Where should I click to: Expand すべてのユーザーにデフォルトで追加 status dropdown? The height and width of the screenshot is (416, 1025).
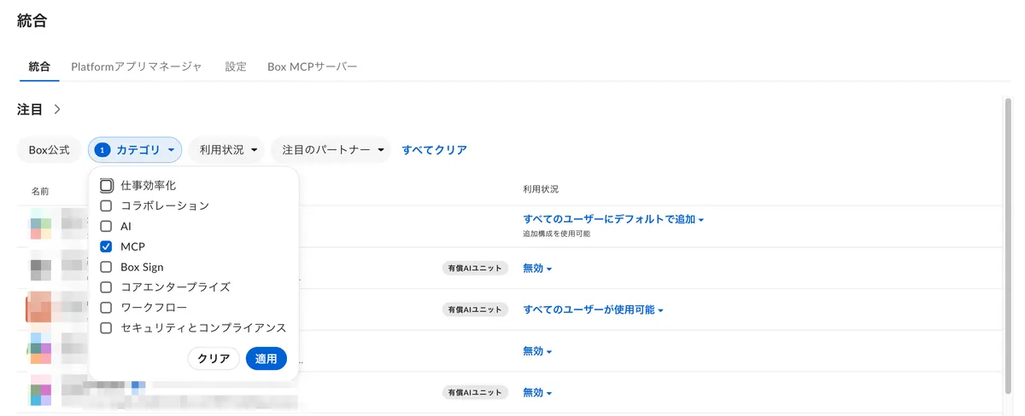(613, 220)
